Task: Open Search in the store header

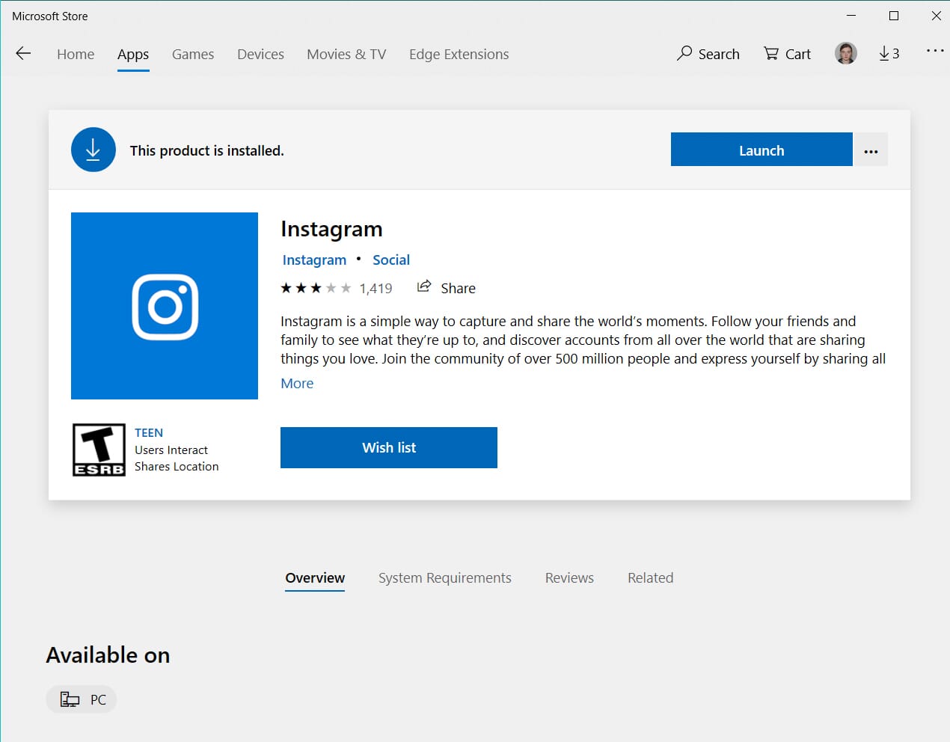Action: pos(708,54)
